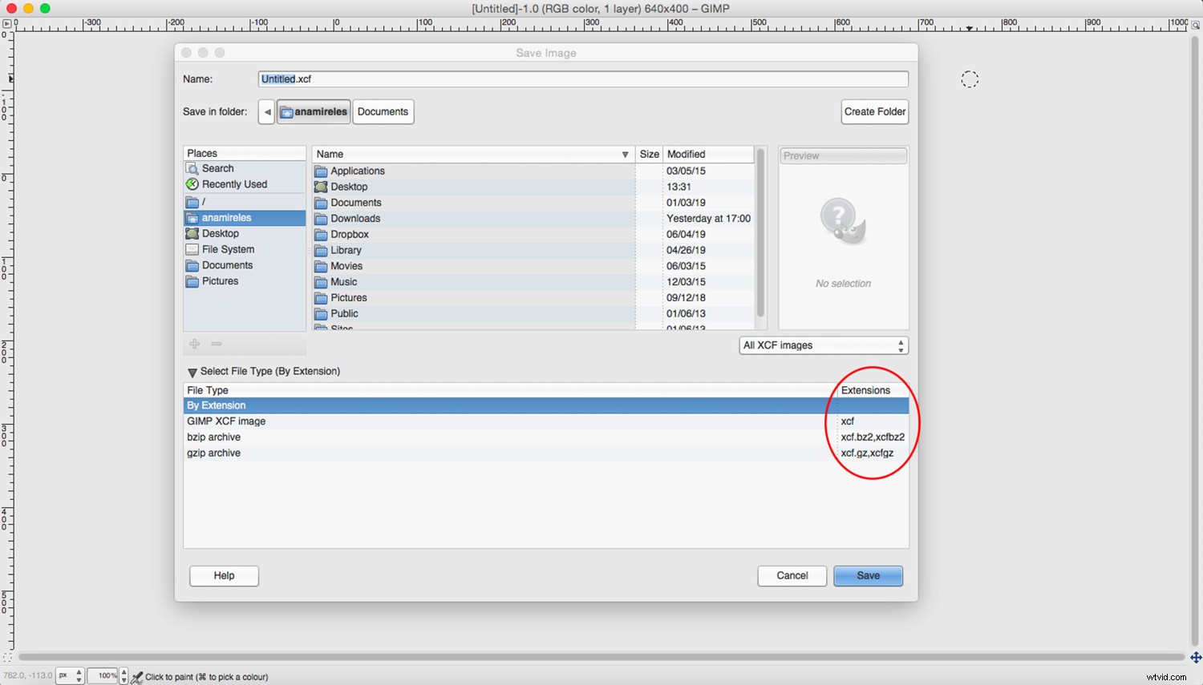Open the All XCF images filter dropdown
Image resolution: width=1203 pixels, height=685 pixels.
click(x=824, y=345)
